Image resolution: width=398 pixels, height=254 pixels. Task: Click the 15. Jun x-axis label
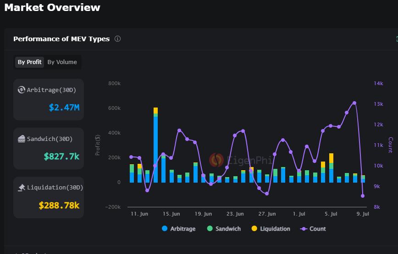click(171, 214)
